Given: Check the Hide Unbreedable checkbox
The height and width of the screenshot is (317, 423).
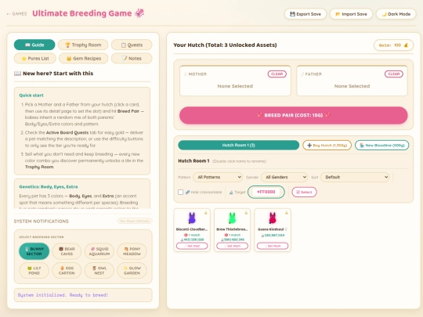Looking at the screenshot, I should pos(181,192).
